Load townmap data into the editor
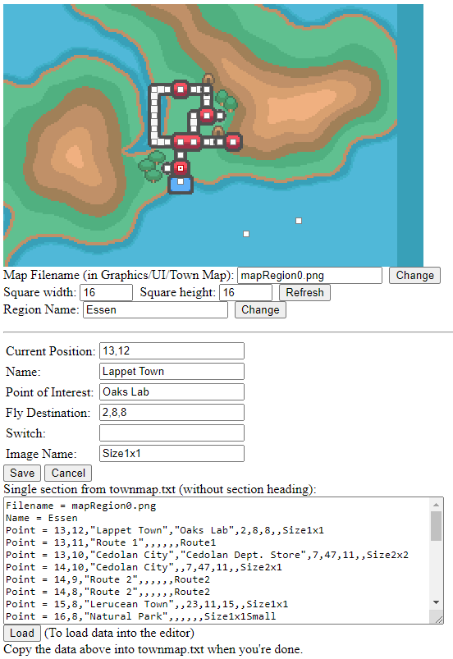453x659 pixels. (x=22, y=633)
